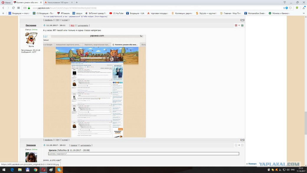
Task: Open the Windows Start button
Action: (x=4, y=170)
